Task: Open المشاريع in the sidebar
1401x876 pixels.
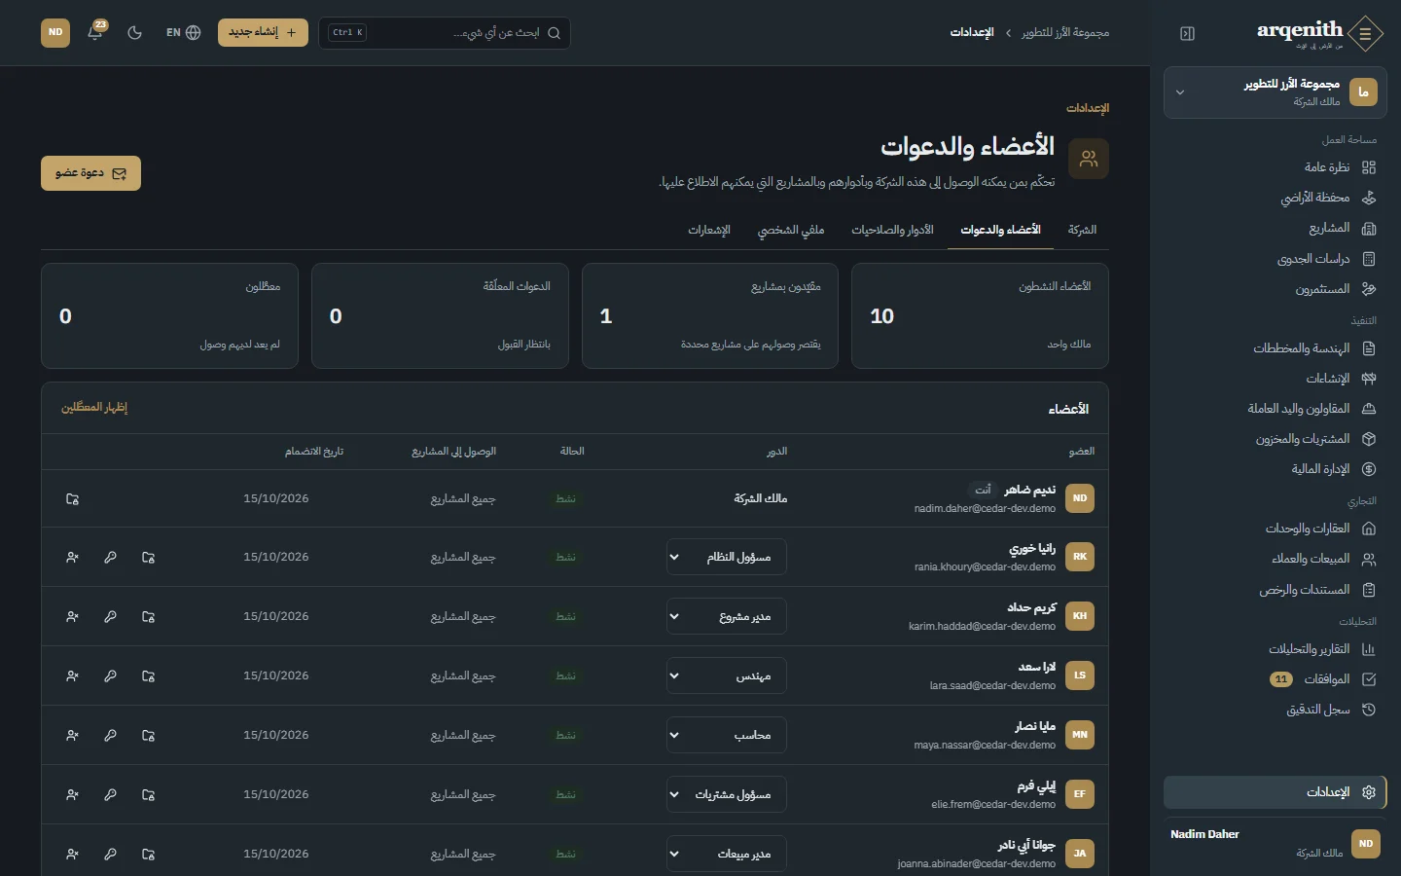Action: click(x=1275, y=229)
